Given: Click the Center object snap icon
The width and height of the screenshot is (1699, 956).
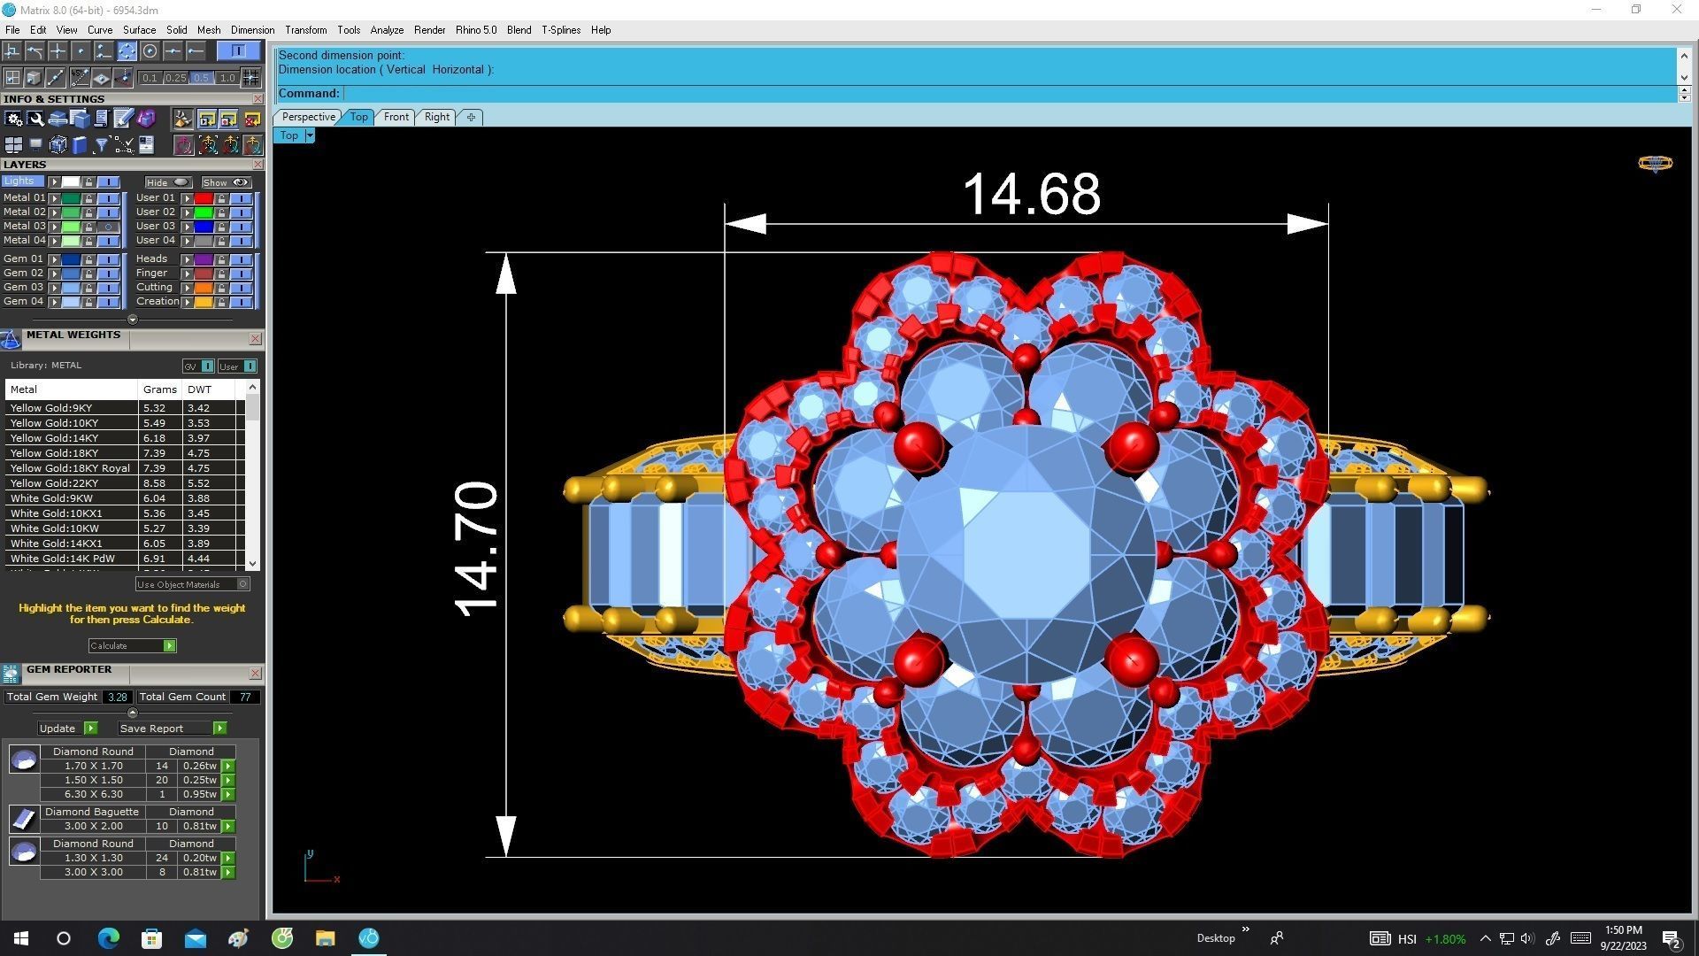Looking at the screenshot, I should [150, 51].
